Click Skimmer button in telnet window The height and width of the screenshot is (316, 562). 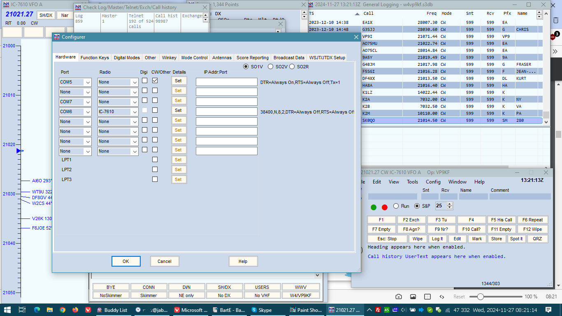[x=149, y=295]
